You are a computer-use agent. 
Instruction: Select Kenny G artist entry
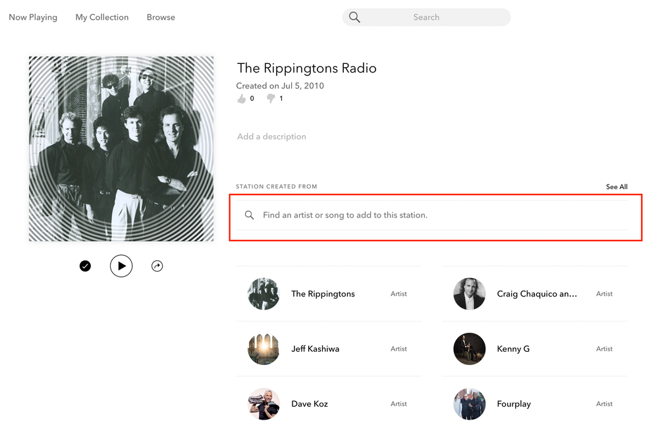point(513,349)
